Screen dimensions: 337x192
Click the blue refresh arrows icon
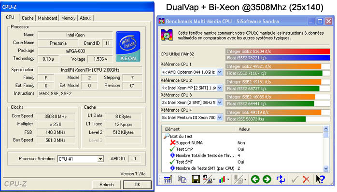(x=281, y=179)
